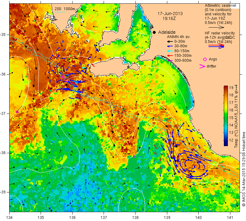Click the HF radar red-blue scale arrows
Viewport: 246px width, 221px height.
point(216,46)
